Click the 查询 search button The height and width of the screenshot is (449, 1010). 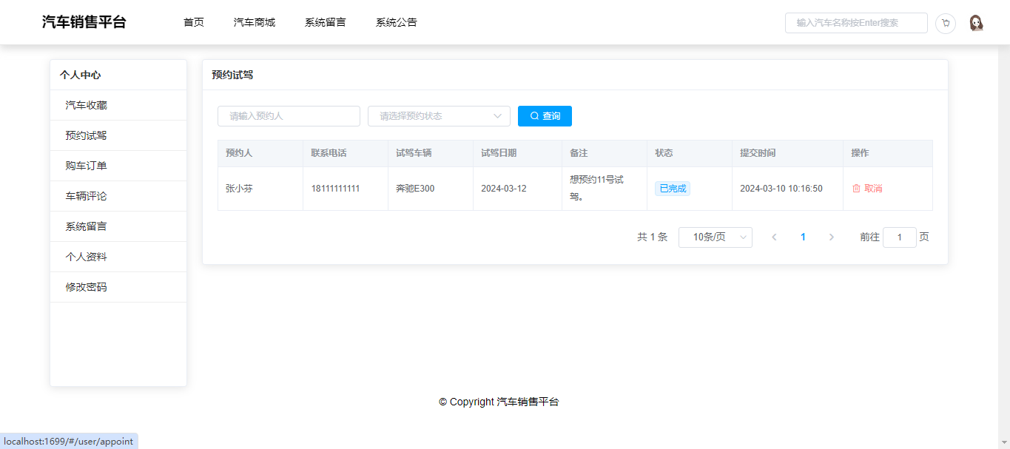[x=545, y=116]
